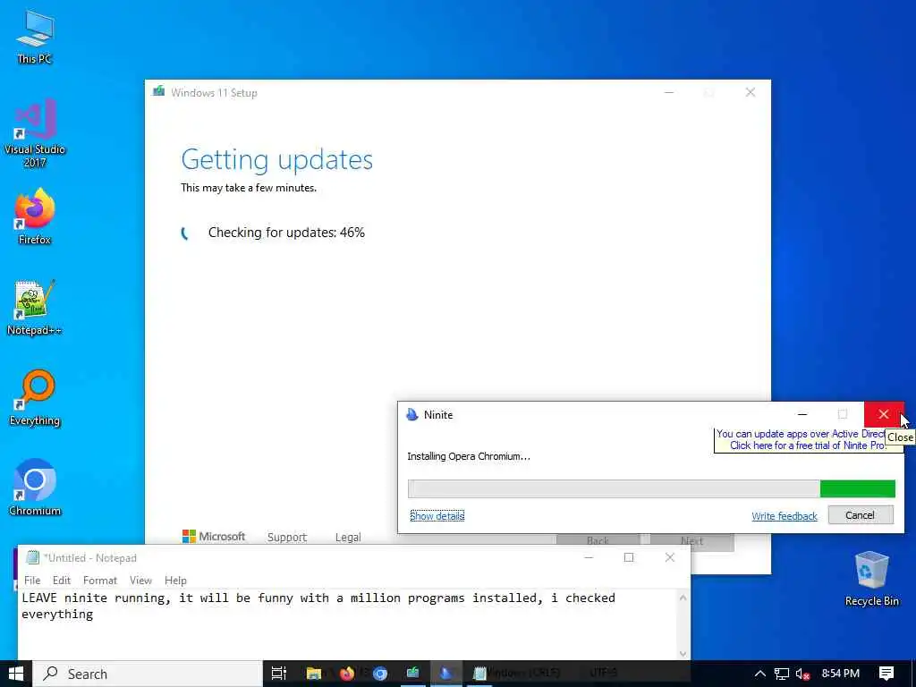Open Notepad Format menu
This screenshot has height=687, width=916.
pos(100,580)
